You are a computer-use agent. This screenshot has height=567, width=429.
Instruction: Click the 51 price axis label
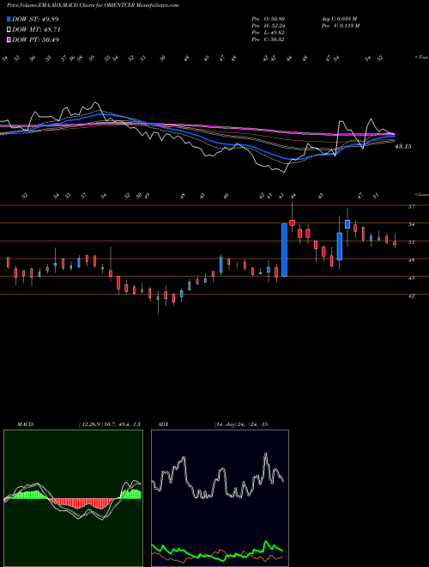pyautogui.click(x=411, y=242)
